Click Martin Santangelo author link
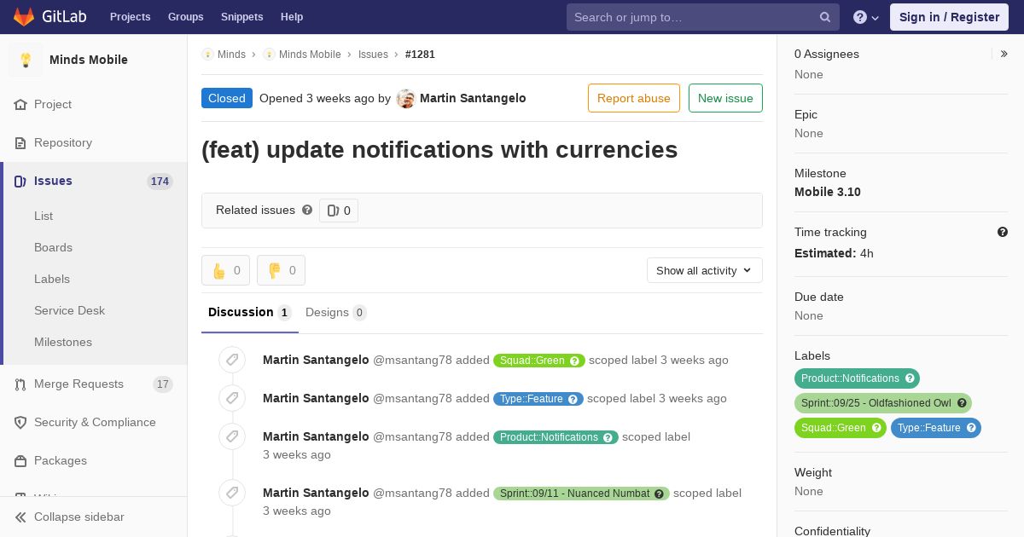Viewport: 1024px width, 537px height. (x=473, y=98)
